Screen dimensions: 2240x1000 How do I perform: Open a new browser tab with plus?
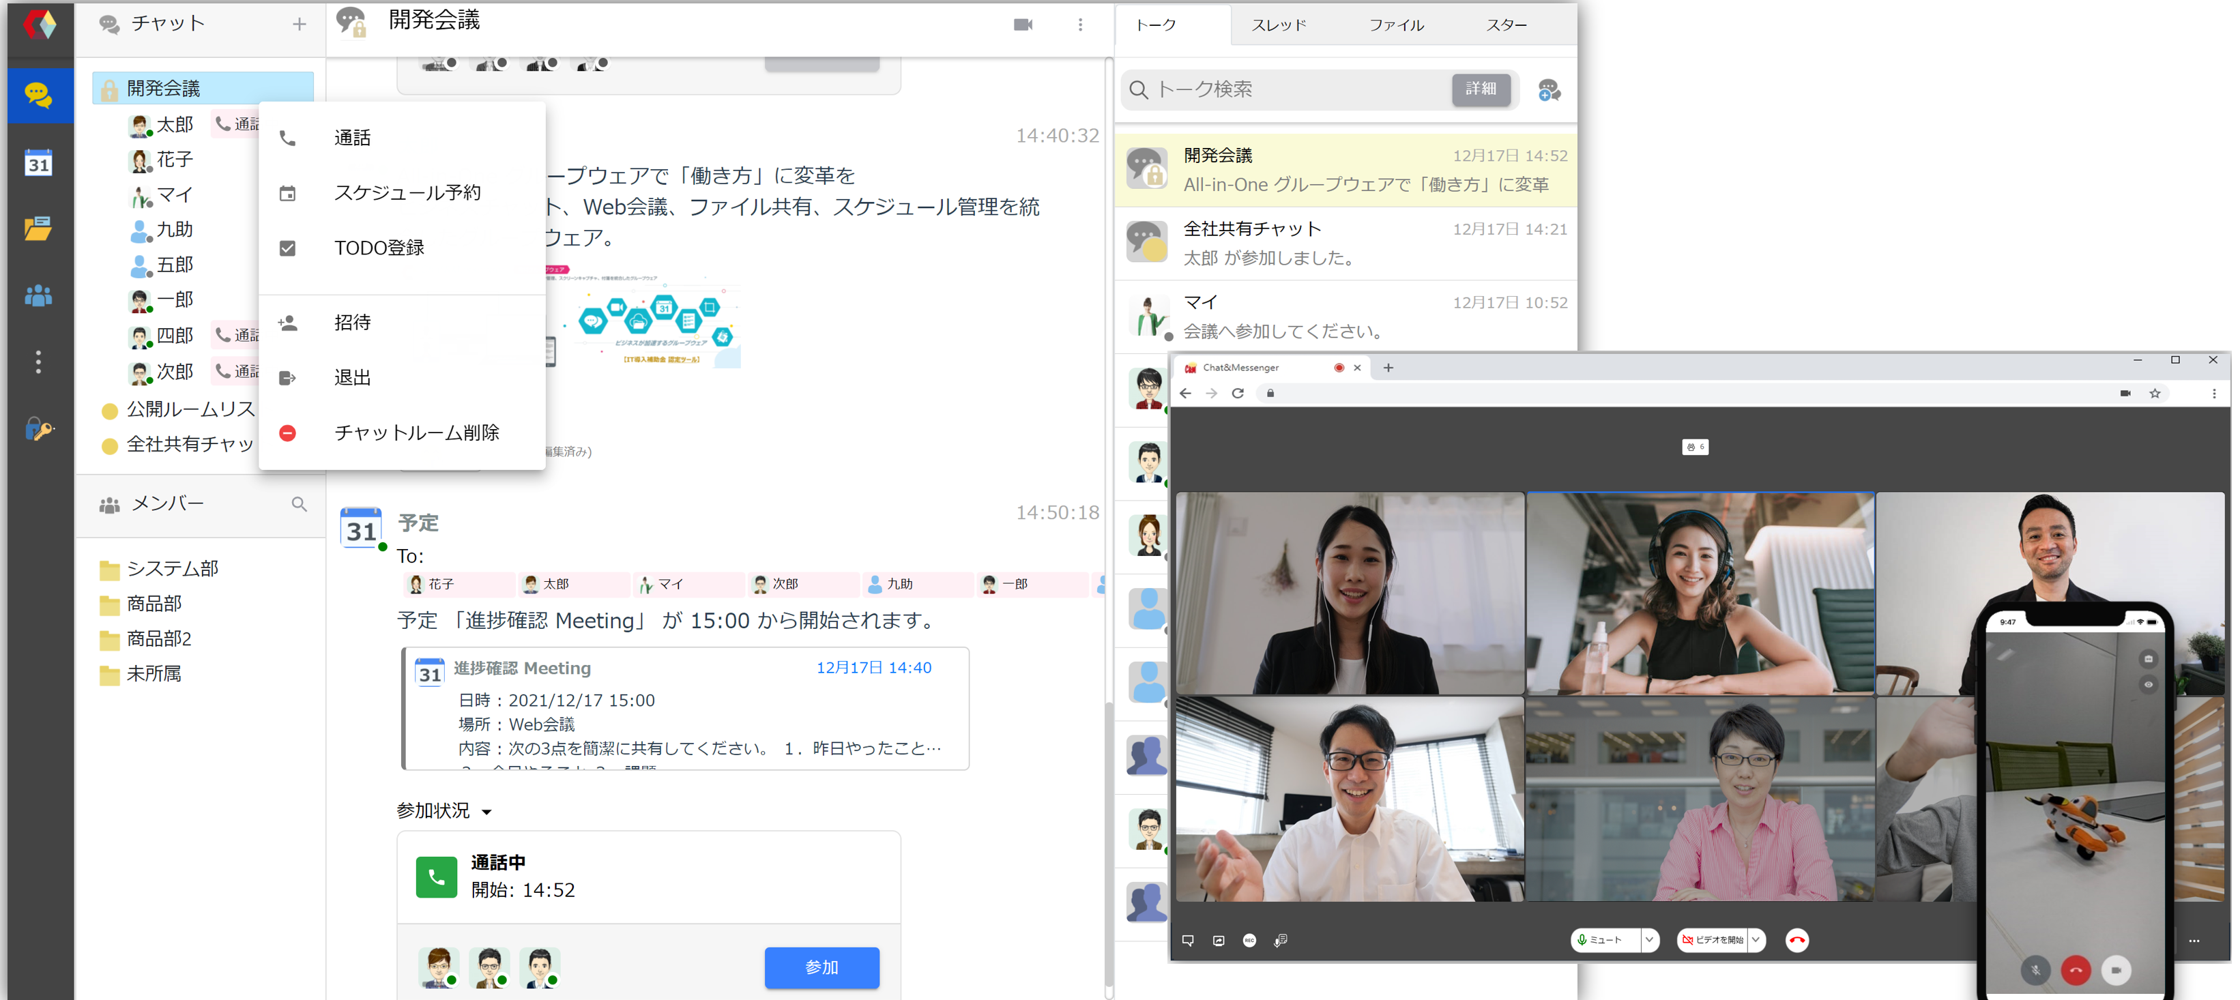click(x=1388, y=368)
